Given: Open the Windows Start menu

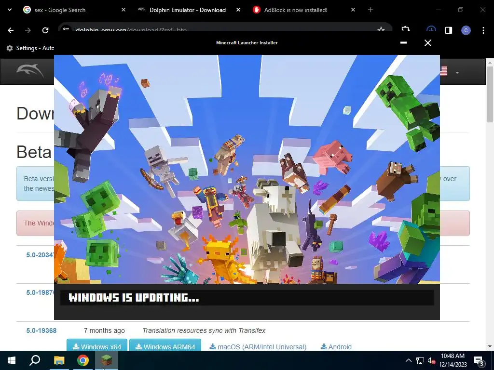Looking at the screenshot, I should [x=12, y=360].
